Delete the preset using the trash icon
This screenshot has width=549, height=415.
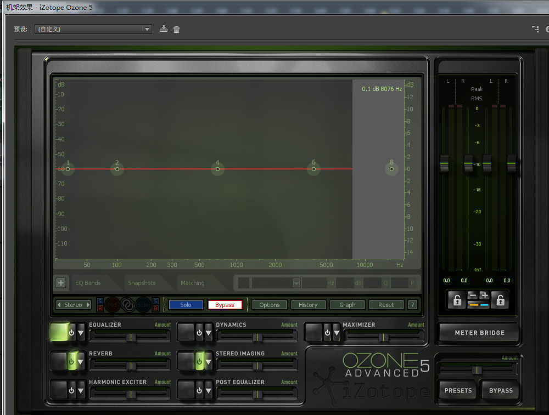176,30
